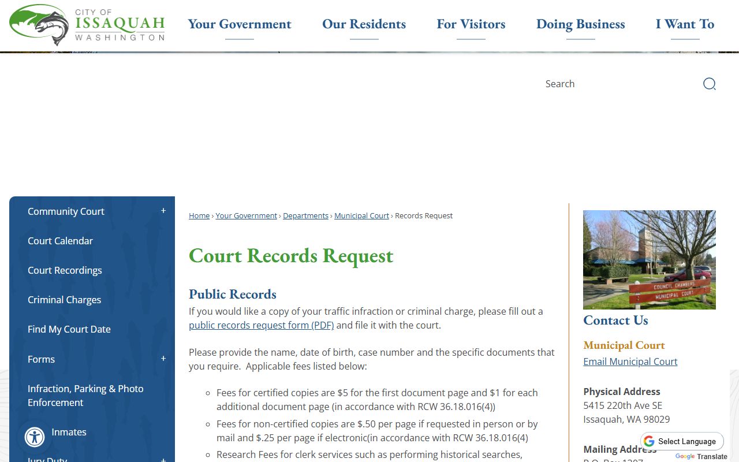The image size is (739, 462).
Task: Open Find My Court Date page
Action: click(69, 329)
